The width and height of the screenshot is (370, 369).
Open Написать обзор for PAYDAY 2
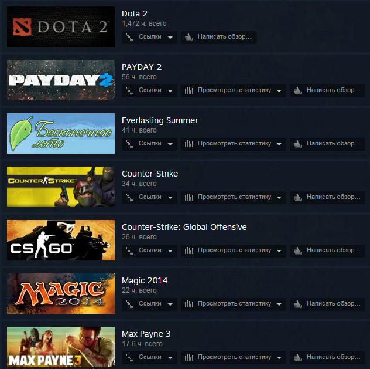point(327,90)
